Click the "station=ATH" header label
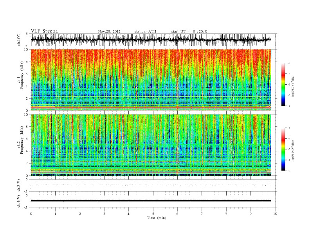Image resolution: width=310 pixels, height=240 pixels. (145, 31)
